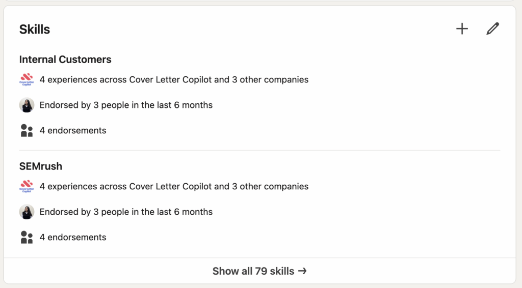
Task: Click the people icon under SEMrush
Action: point(27,238)
